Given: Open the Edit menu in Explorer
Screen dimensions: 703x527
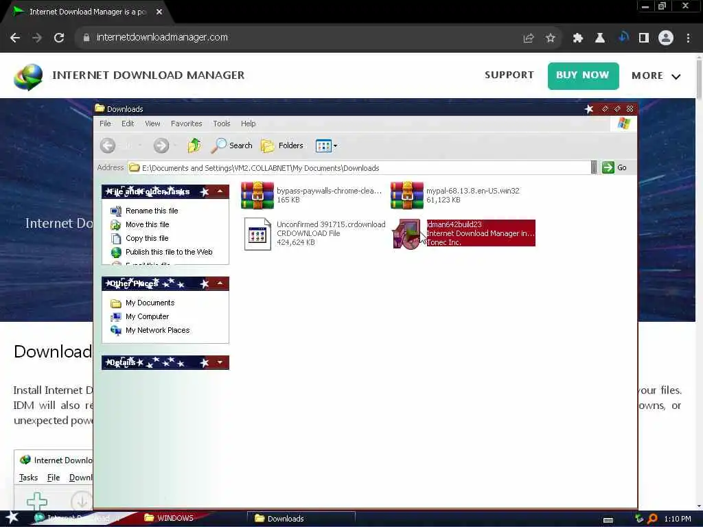Looking at the screenshot, I should tap(128, 124).
